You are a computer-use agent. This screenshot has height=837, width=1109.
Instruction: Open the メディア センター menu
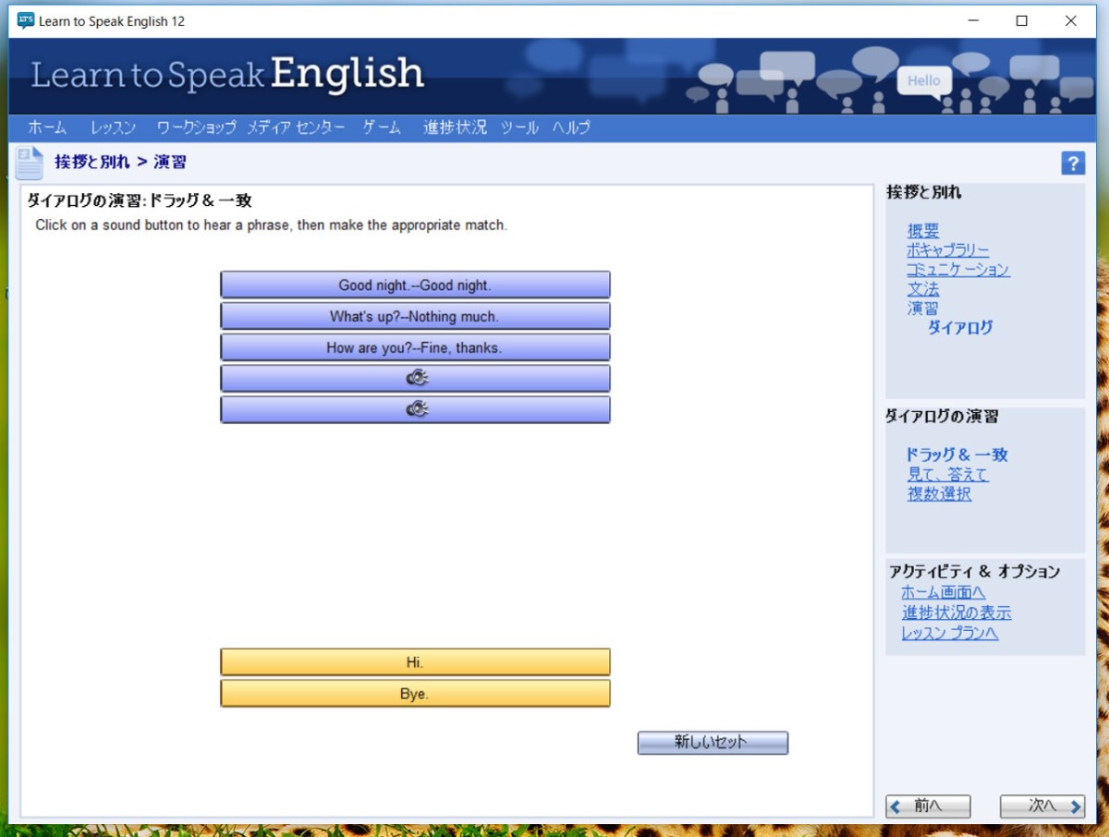pyautogui.click(x=296, y=127)
